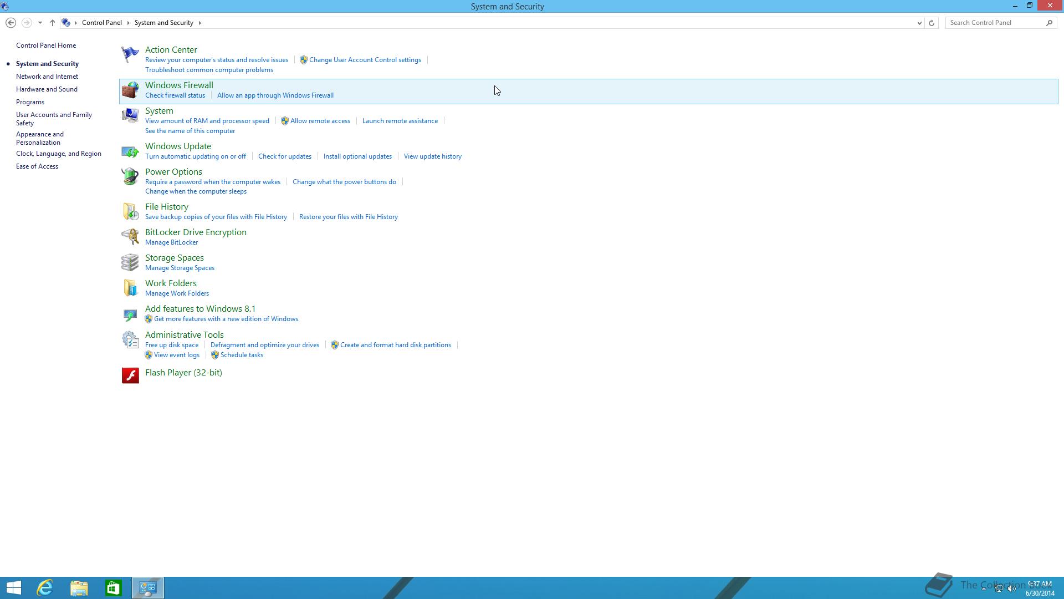The image size is (1064, 599).
Task: Click Change what the power buttons do
Action: pyautogui.click(x=344, y=182)
